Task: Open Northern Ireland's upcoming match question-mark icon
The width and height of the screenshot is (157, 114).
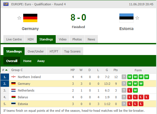Action: [124, 77]
